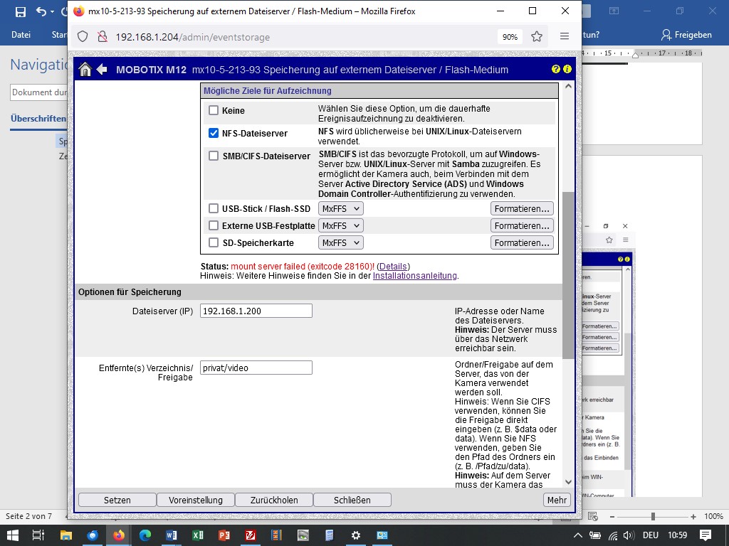The width and height of the screenshot is (729, 546).
Task: Open the Settings gear on the taskbar
Action: point(356,535)
